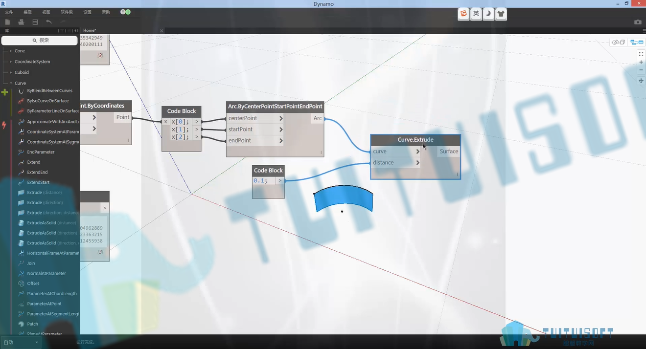Click the camera export image icon
This screenshot has width=646, height=349.
(638, 22)
